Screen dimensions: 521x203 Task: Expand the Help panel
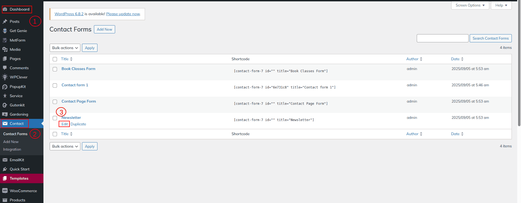tap(501, 5)
